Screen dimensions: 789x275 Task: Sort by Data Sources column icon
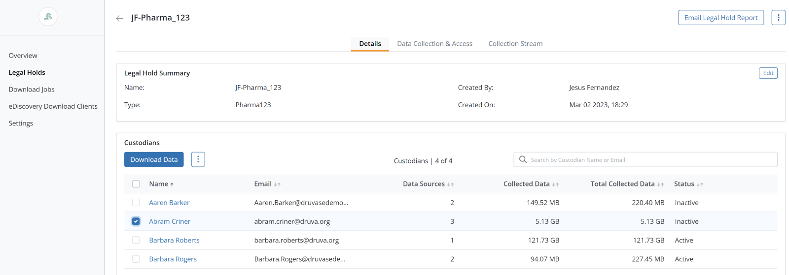coord(450,184)
